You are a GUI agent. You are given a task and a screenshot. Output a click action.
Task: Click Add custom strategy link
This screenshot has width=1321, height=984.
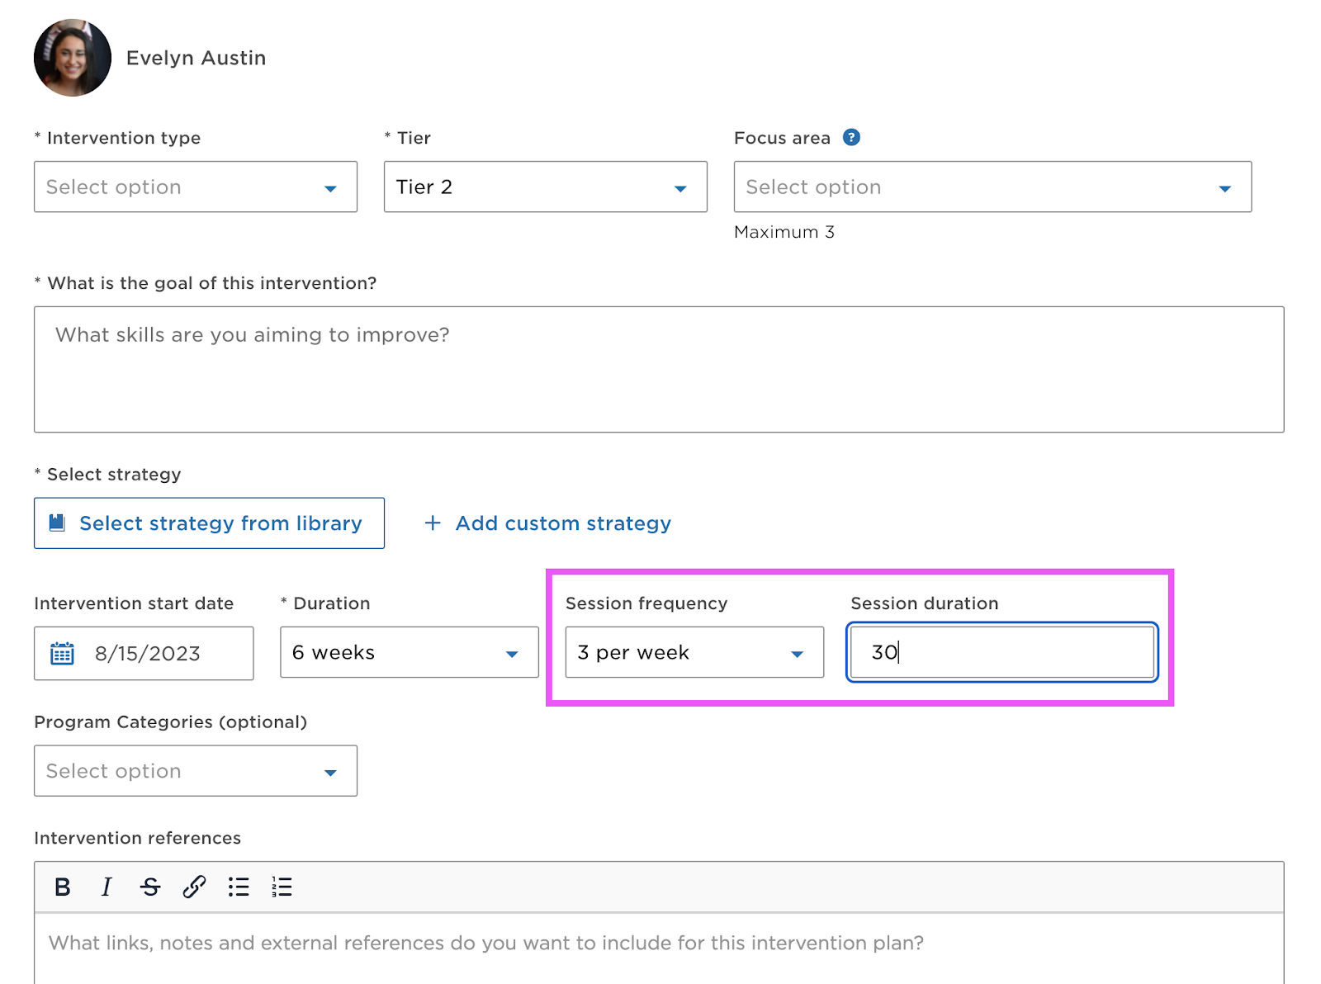tap(548, 523)
